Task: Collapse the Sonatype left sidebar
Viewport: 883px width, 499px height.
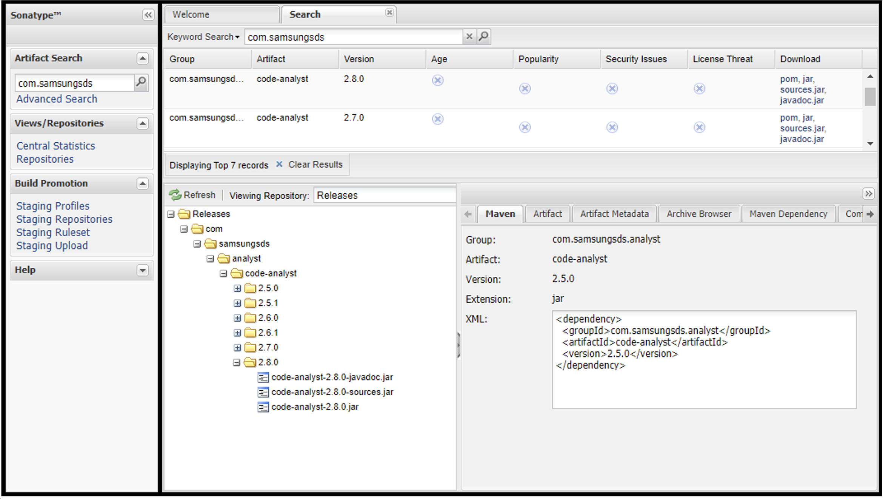Action: tap(148, 15)
